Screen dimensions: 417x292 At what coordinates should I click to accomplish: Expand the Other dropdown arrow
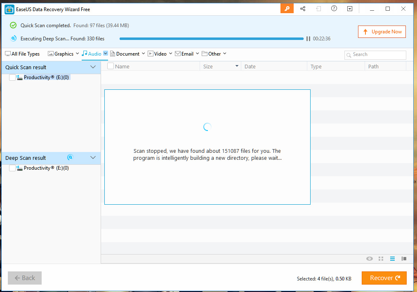tap(225, 54)
